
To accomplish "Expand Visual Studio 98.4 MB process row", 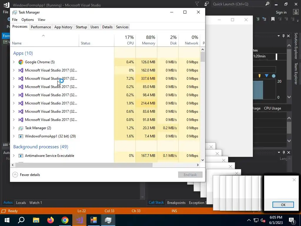I will (14, 95).
